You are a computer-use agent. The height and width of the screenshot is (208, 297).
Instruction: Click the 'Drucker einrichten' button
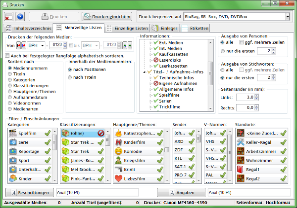[107, 17]
